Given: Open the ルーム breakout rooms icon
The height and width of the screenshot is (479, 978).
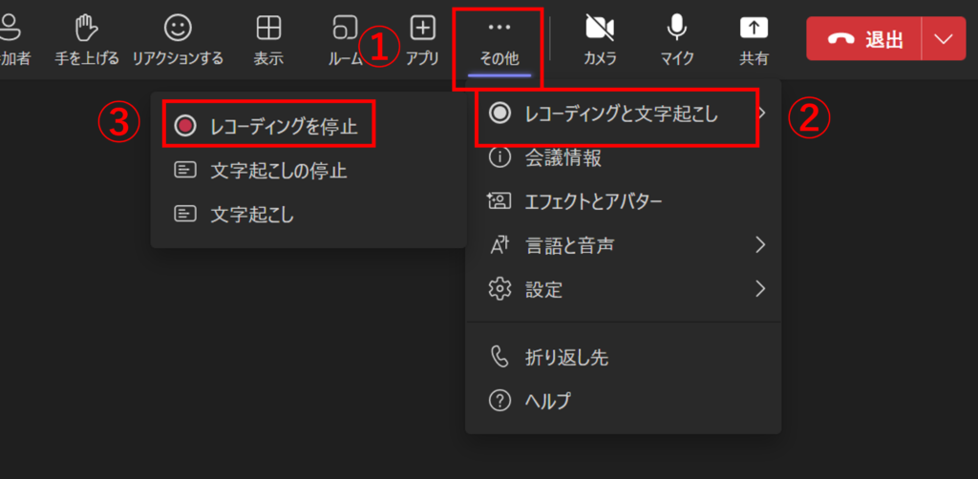Looking at the screenshot, I should click(x=345, y=29).
